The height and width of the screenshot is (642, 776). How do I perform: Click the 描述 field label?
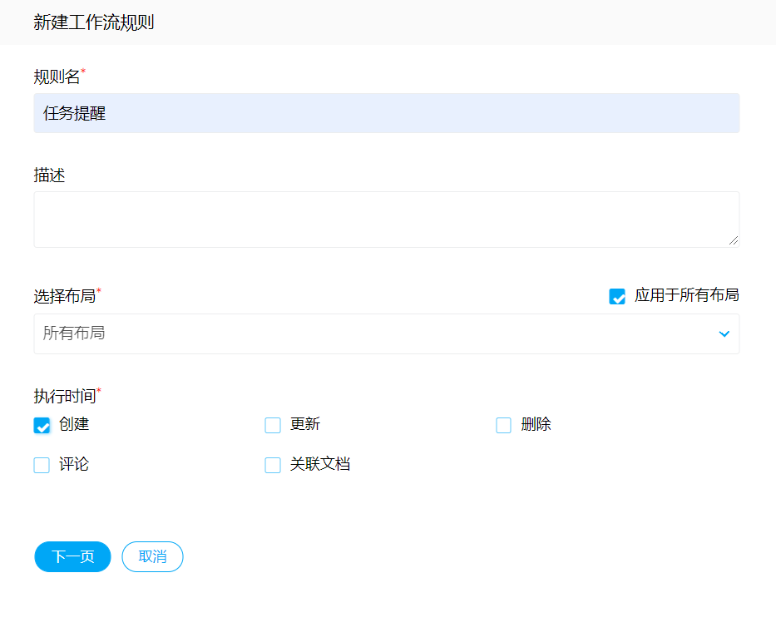click(x=49, y=175)
